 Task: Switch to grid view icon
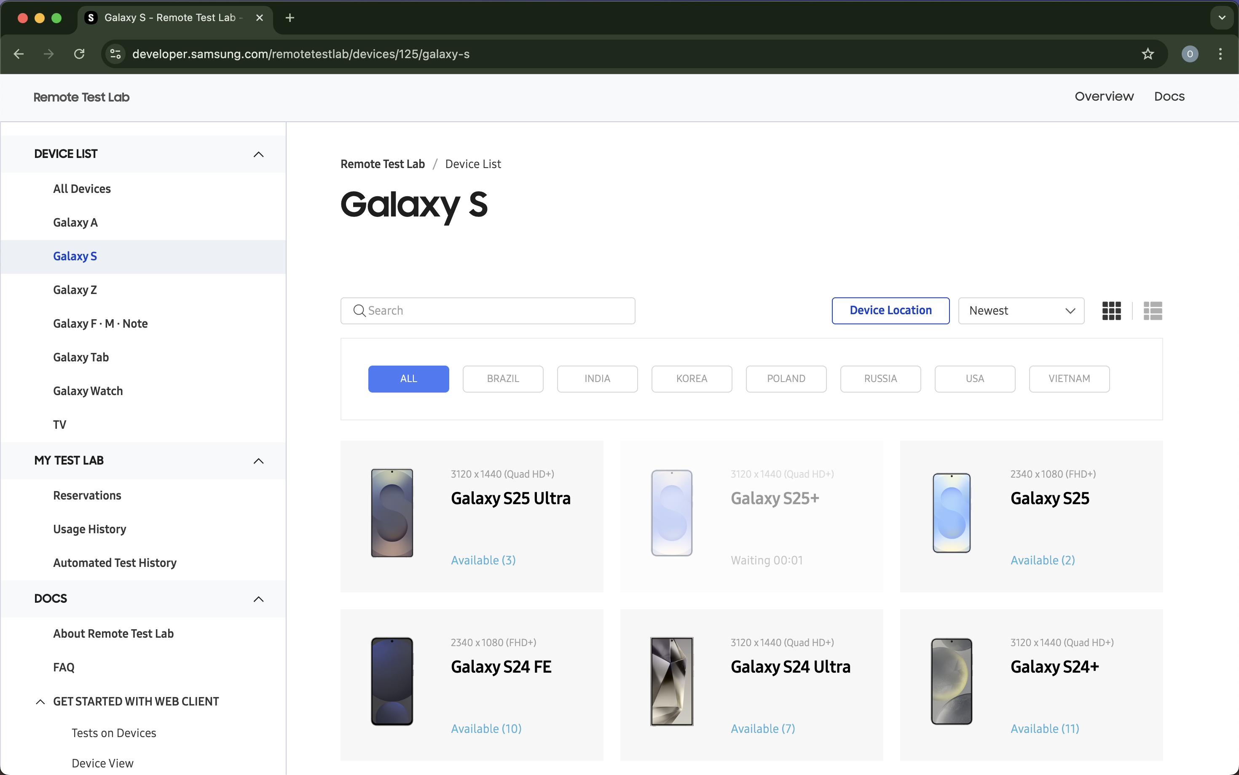[1111, 310]
